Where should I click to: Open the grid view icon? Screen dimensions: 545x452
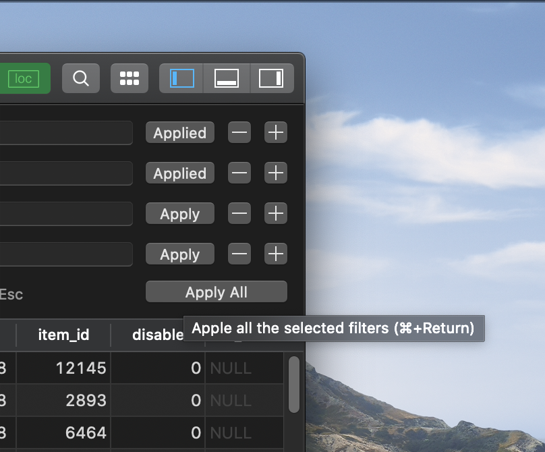(129, 78)
